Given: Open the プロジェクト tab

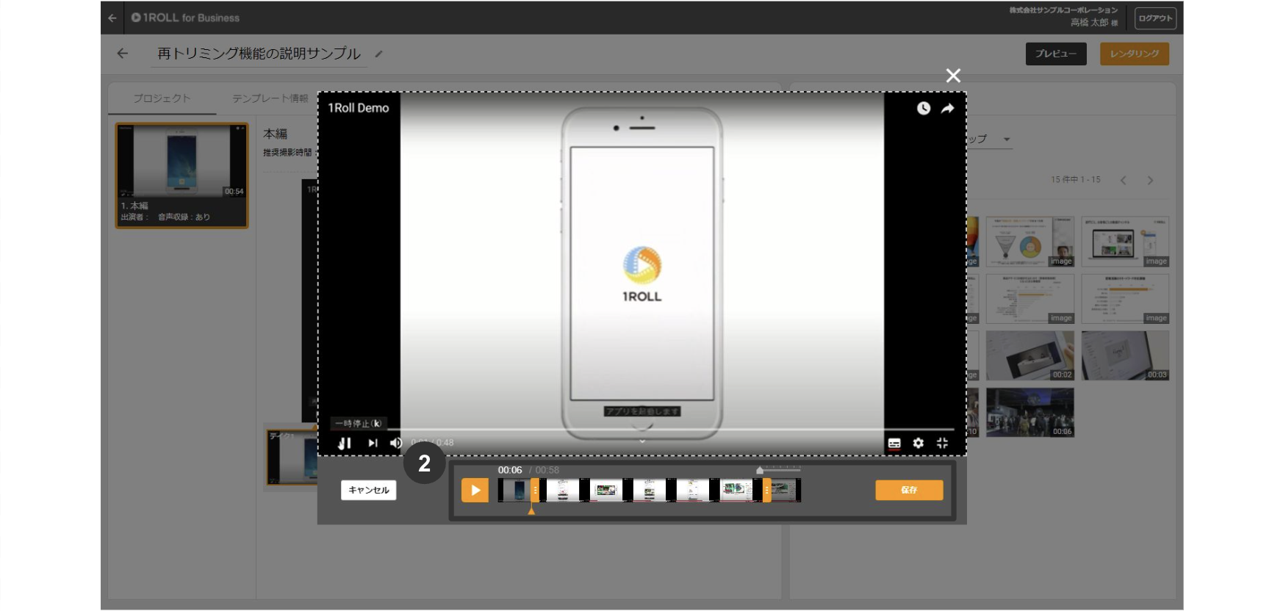Looking at the screenshot, I should 162,98.
